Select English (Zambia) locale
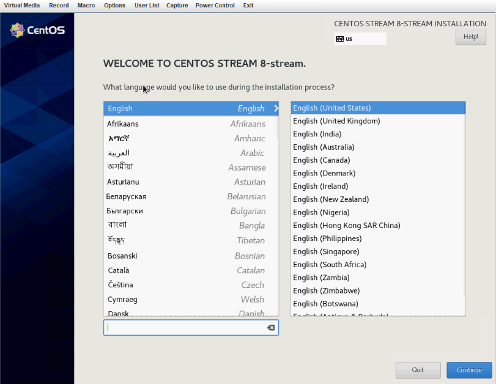The image size is (496, 384). (378, 278)
